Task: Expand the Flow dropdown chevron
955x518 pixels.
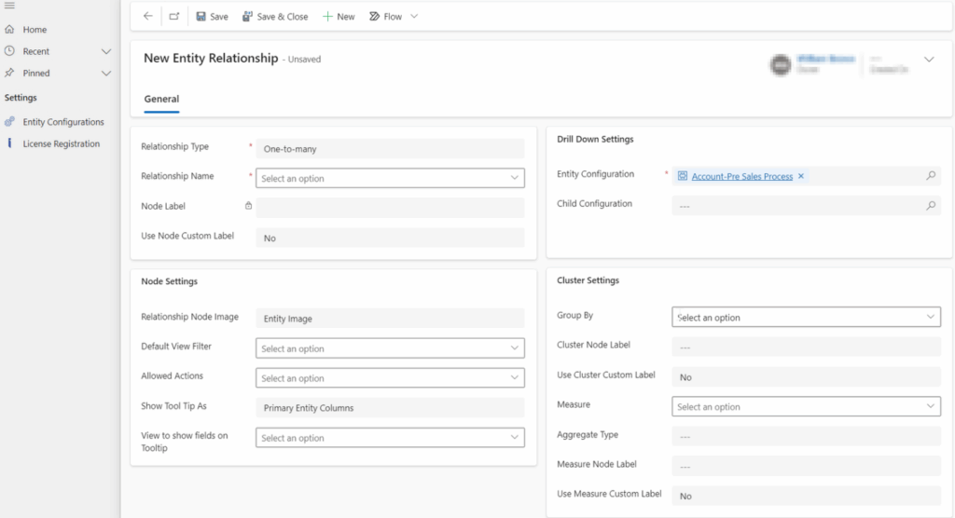Action: (414, 17)
